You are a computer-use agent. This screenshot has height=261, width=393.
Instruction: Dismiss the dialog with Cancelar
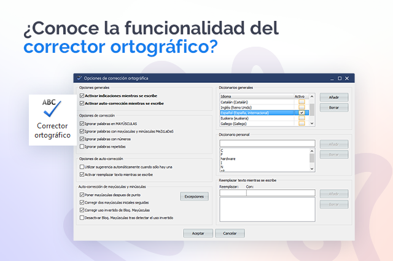pyautogui.click(x=230, y=233)
